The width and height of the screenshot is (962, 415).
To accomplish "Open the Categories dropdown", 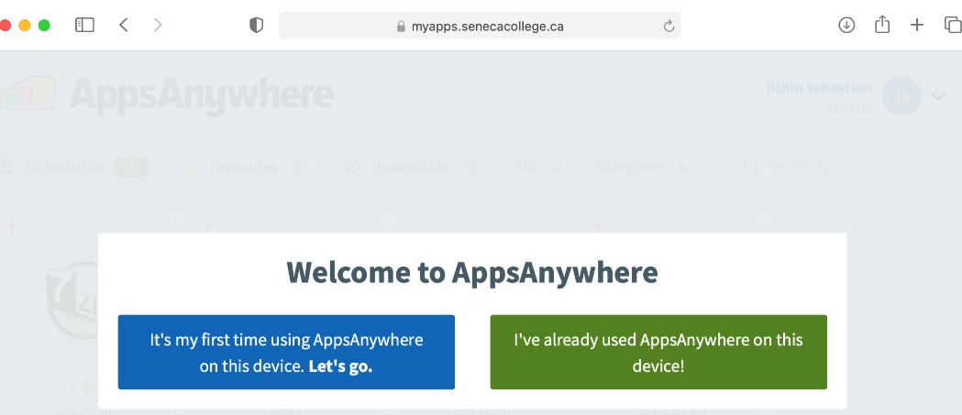I will (644, 167).
